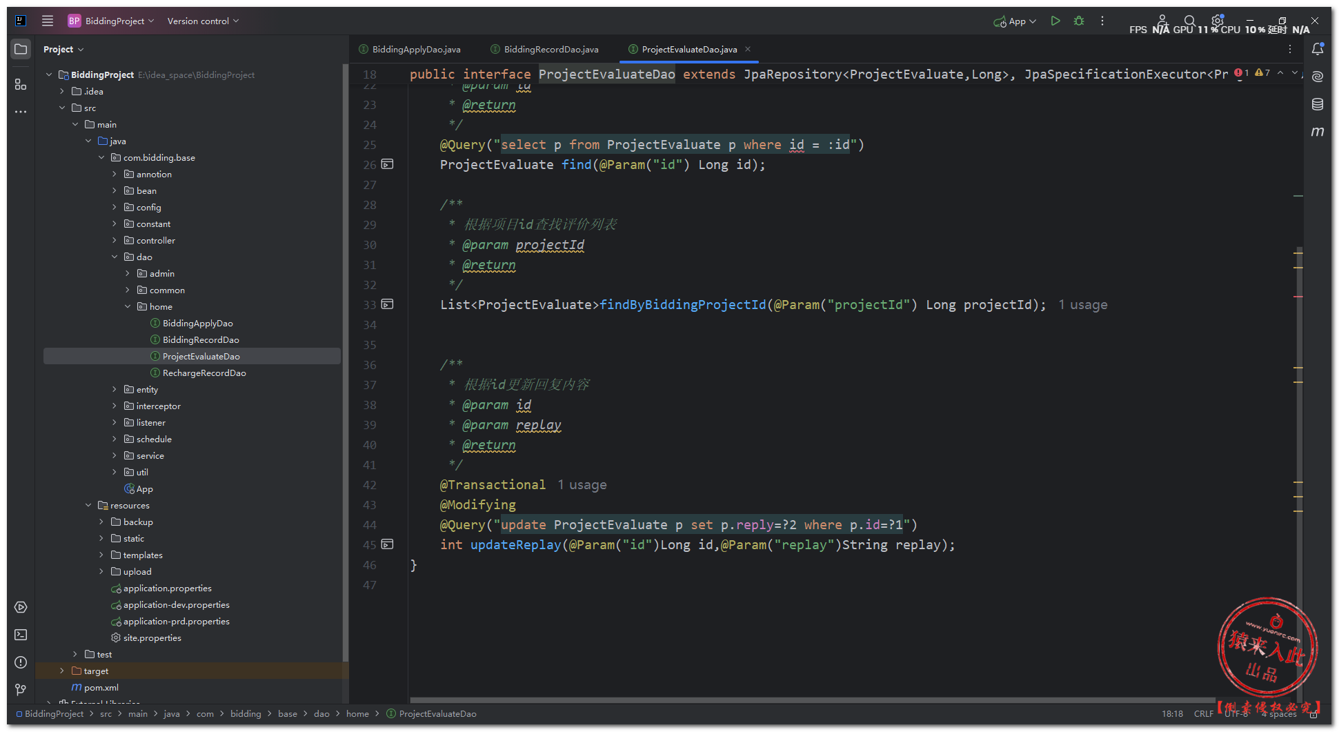The width and height of the screenshot is (1339, 732).
Task: Open the Terminal tool window icon
Action: 21,635
